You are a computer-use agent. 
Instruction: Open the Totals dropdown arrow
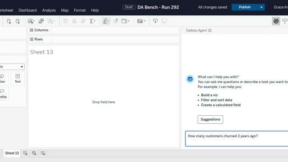pos(94,21)
